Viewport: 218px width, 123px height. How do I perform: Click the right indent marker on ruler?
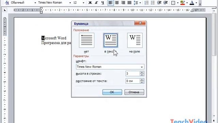192,11
